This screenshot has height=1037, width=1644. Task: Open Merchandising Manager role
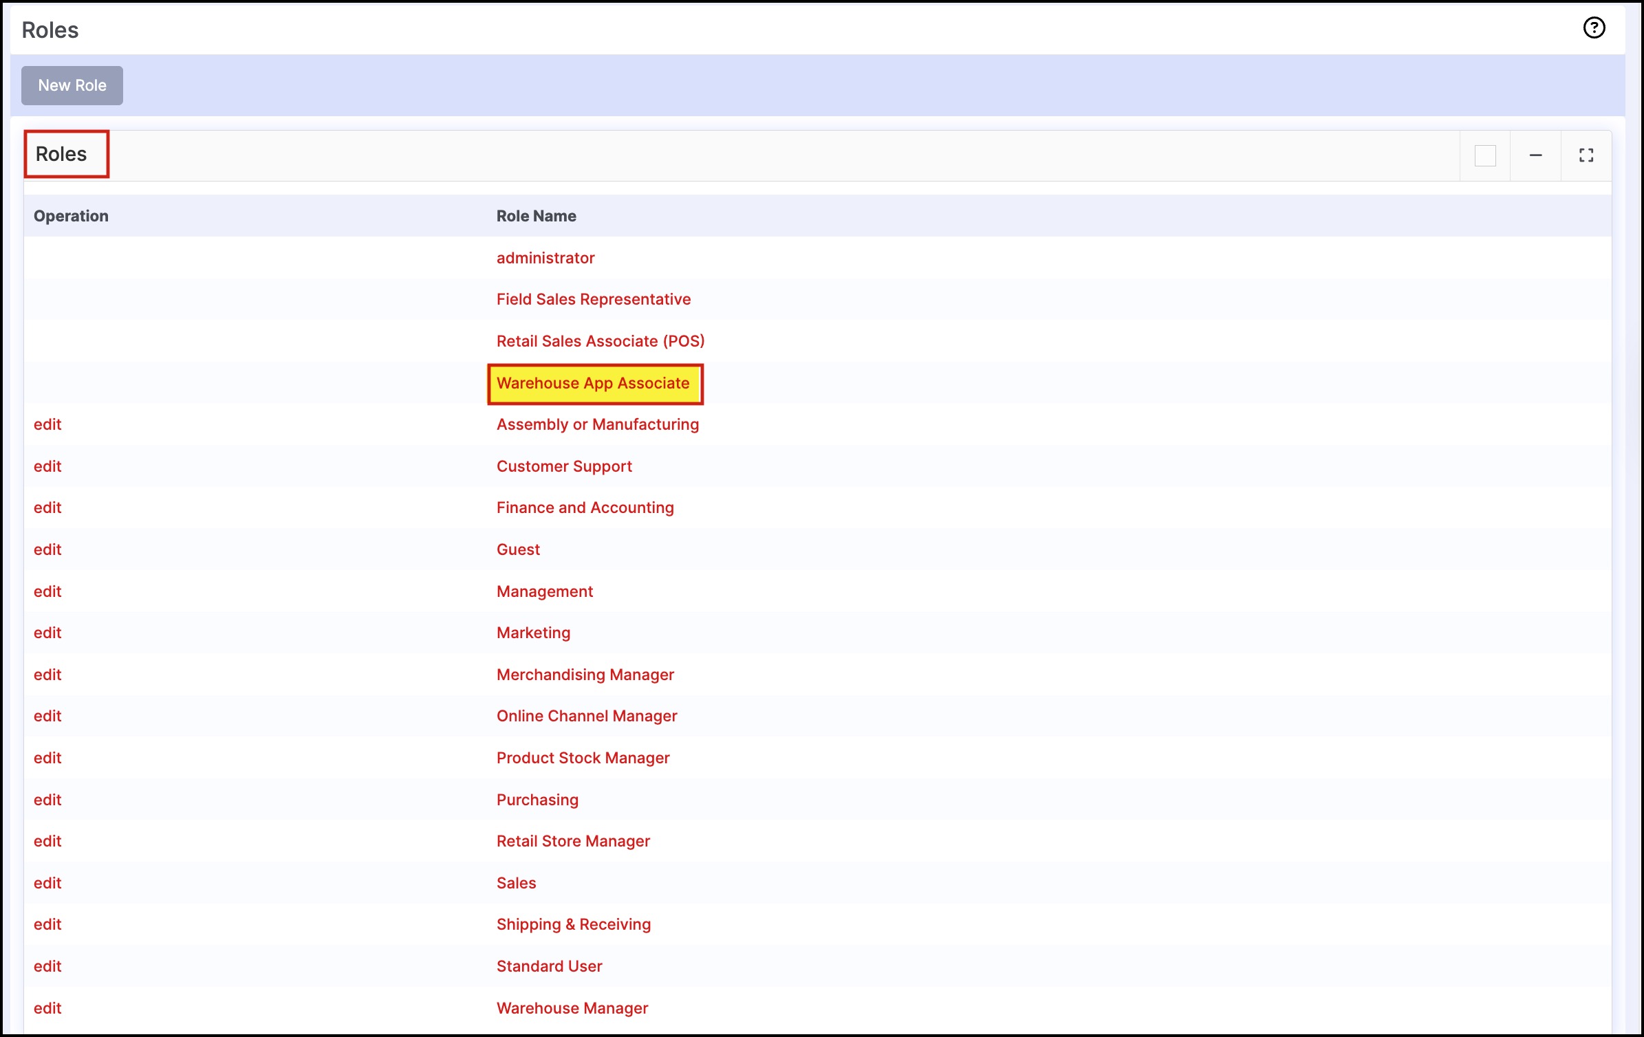[585, 675]
